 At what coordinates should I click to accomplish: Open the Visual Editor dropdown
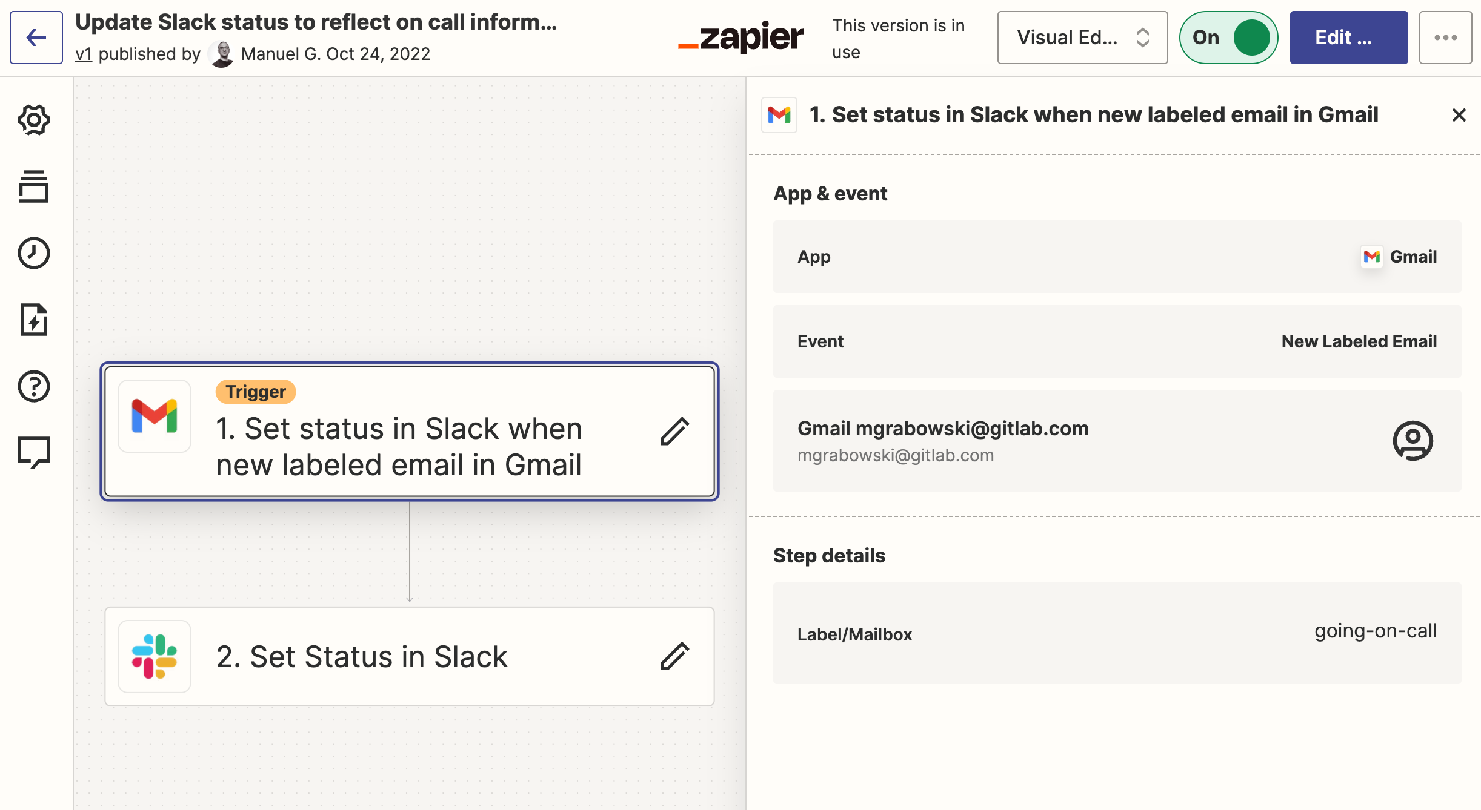[x=1082, y=38]
